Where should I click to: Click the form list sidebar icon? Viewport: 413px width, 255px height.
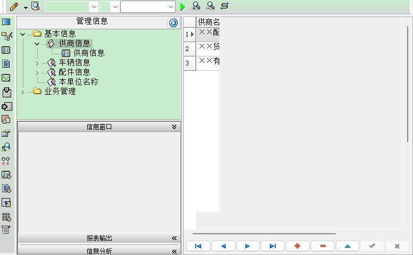pyautogui.click(x=6, y=50)
